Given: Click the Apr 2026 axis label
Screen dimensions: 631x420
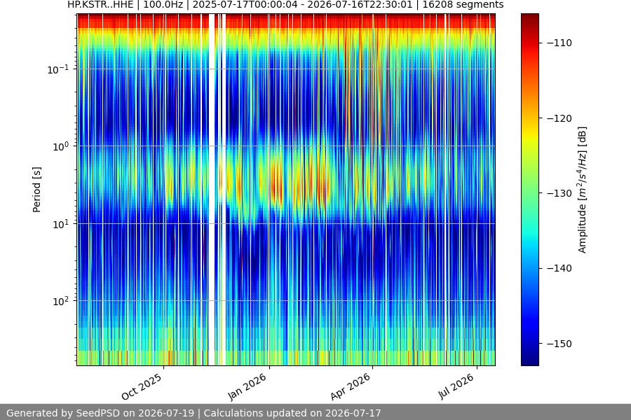Looking at the screenshot, I should point(350,386).
